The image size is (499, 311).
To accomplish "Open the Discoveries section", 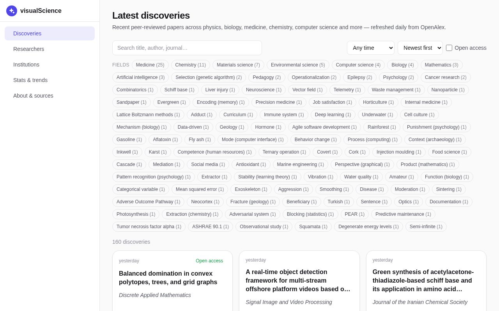I will 50,33.
